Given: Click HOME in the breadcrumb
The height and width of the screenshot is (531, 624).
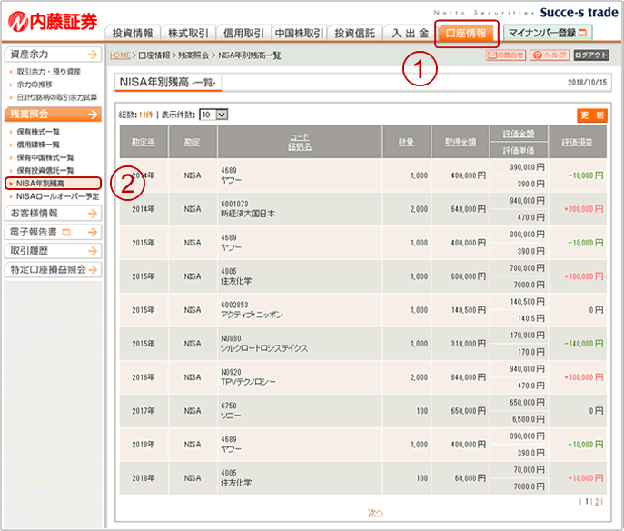Looking at the screenshot, I should coord(119,56).
